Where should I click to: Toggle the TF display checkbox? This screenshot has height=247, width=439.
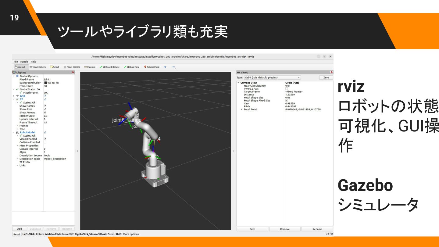coord(45,99)
